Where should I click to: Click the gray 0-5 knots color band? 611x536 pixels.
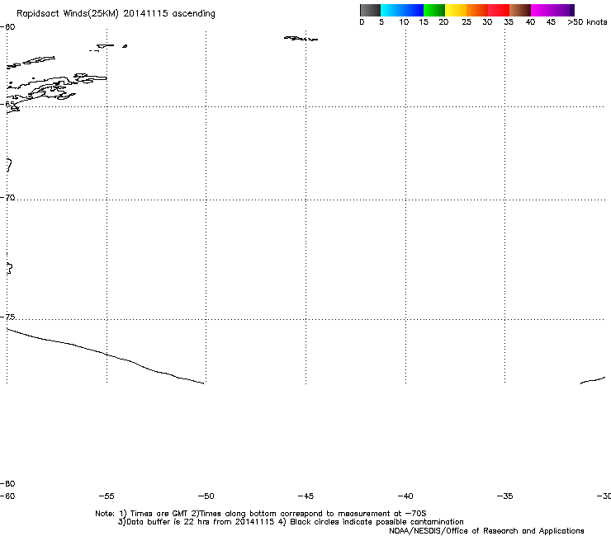(x=370, y=10)
